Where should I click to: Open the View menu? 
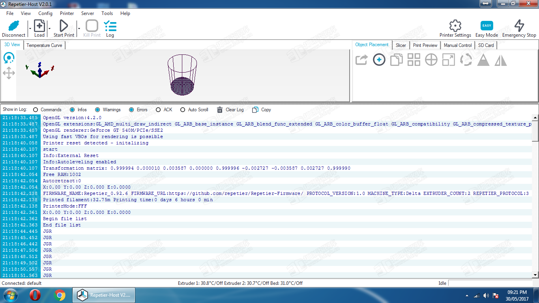26,13
